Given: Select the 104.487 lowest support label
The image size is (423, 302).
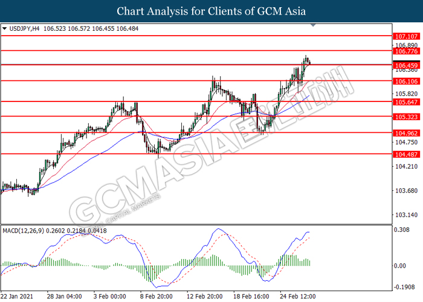Looking at the screenshot, I should pos(406,154).
